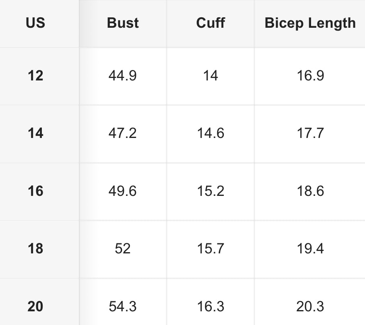Click the bust value 52

pyautogui.click(x=123, y=249)
